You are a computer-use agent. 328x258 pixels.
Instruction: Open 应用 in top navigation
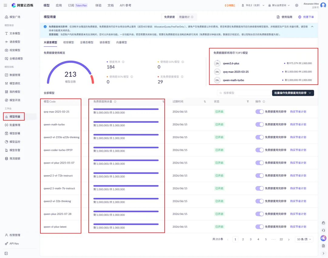coord(59,5)
